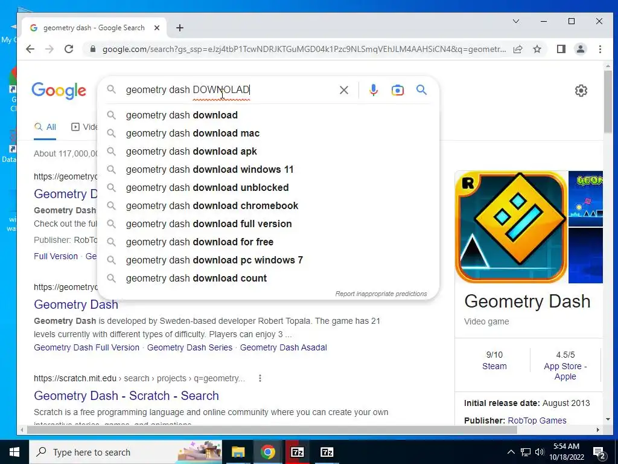Image resolution: width=618 pixels, height=464 pixels.
Task: Select suggestion geometry dash download mac
Action: coord(268,134)
